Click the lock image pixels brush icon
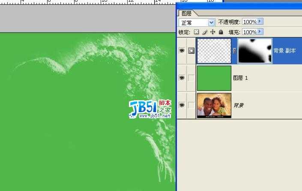This screenshot has width=302, height=191. [x=205, y=32]
